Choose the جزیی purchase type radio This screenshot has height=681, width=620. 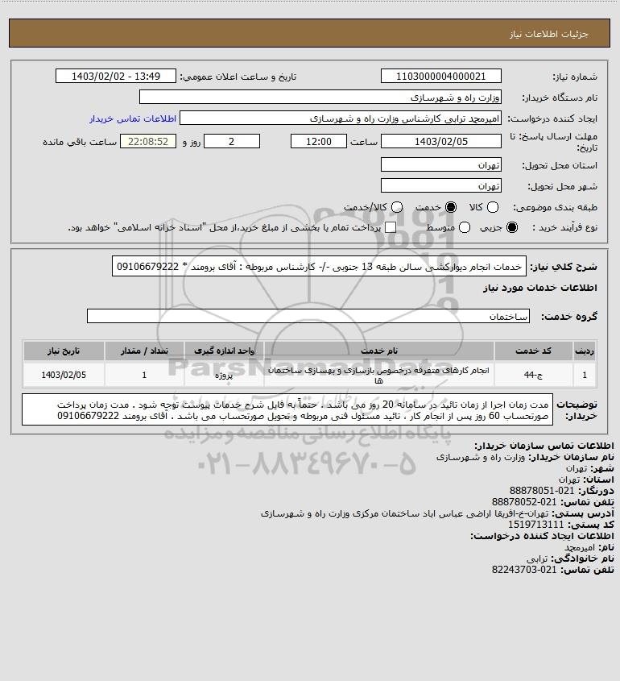point(512,227)
